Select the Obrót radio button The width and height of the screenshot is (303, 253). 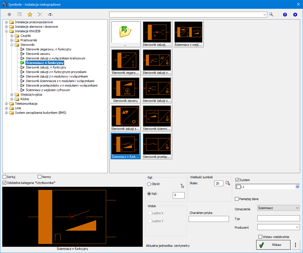149,184
